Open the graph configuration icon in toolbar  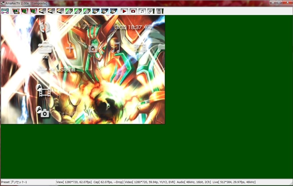click(5, 11)
